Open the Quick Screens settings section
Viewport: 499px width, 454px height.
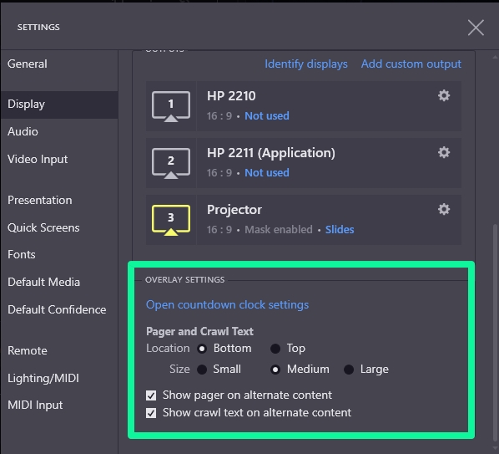click(59, 227)
